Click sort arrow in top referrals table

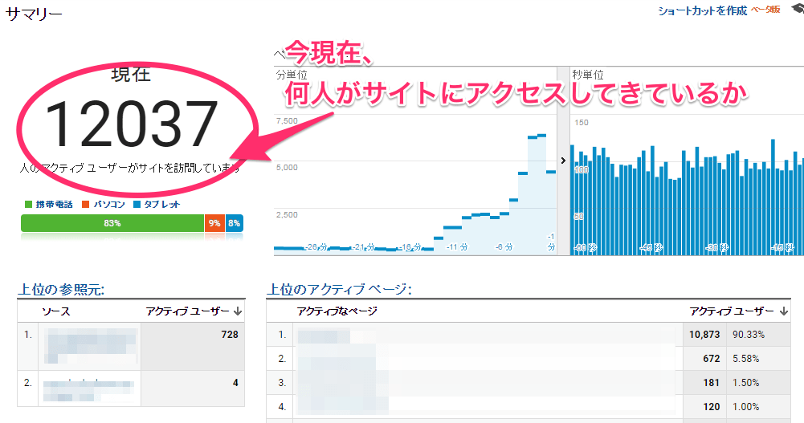[x=238, y=311]
